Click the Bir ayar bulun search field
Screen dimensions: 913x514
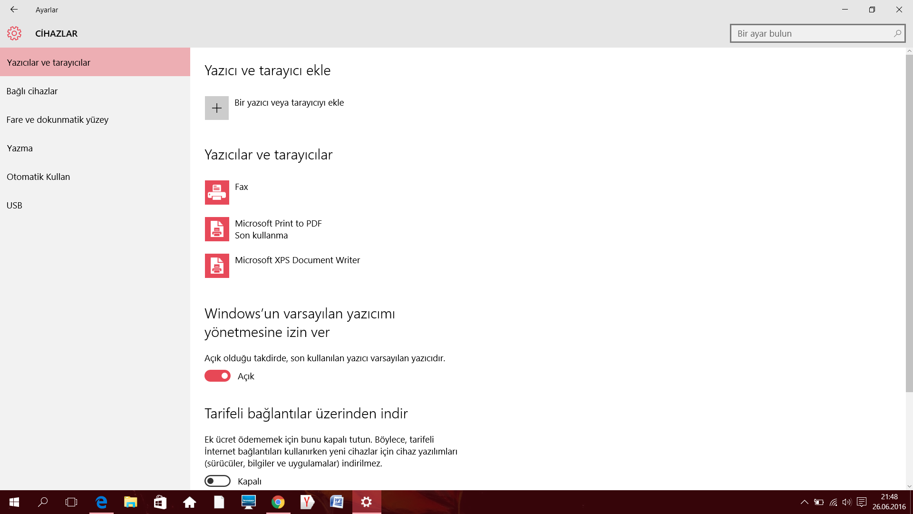[x=817, y=33]
